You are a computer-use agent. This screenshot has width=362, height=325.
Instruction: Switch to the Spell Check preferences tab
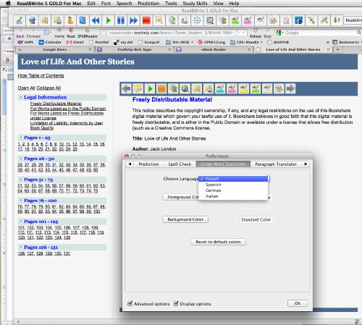click(180, 164)
